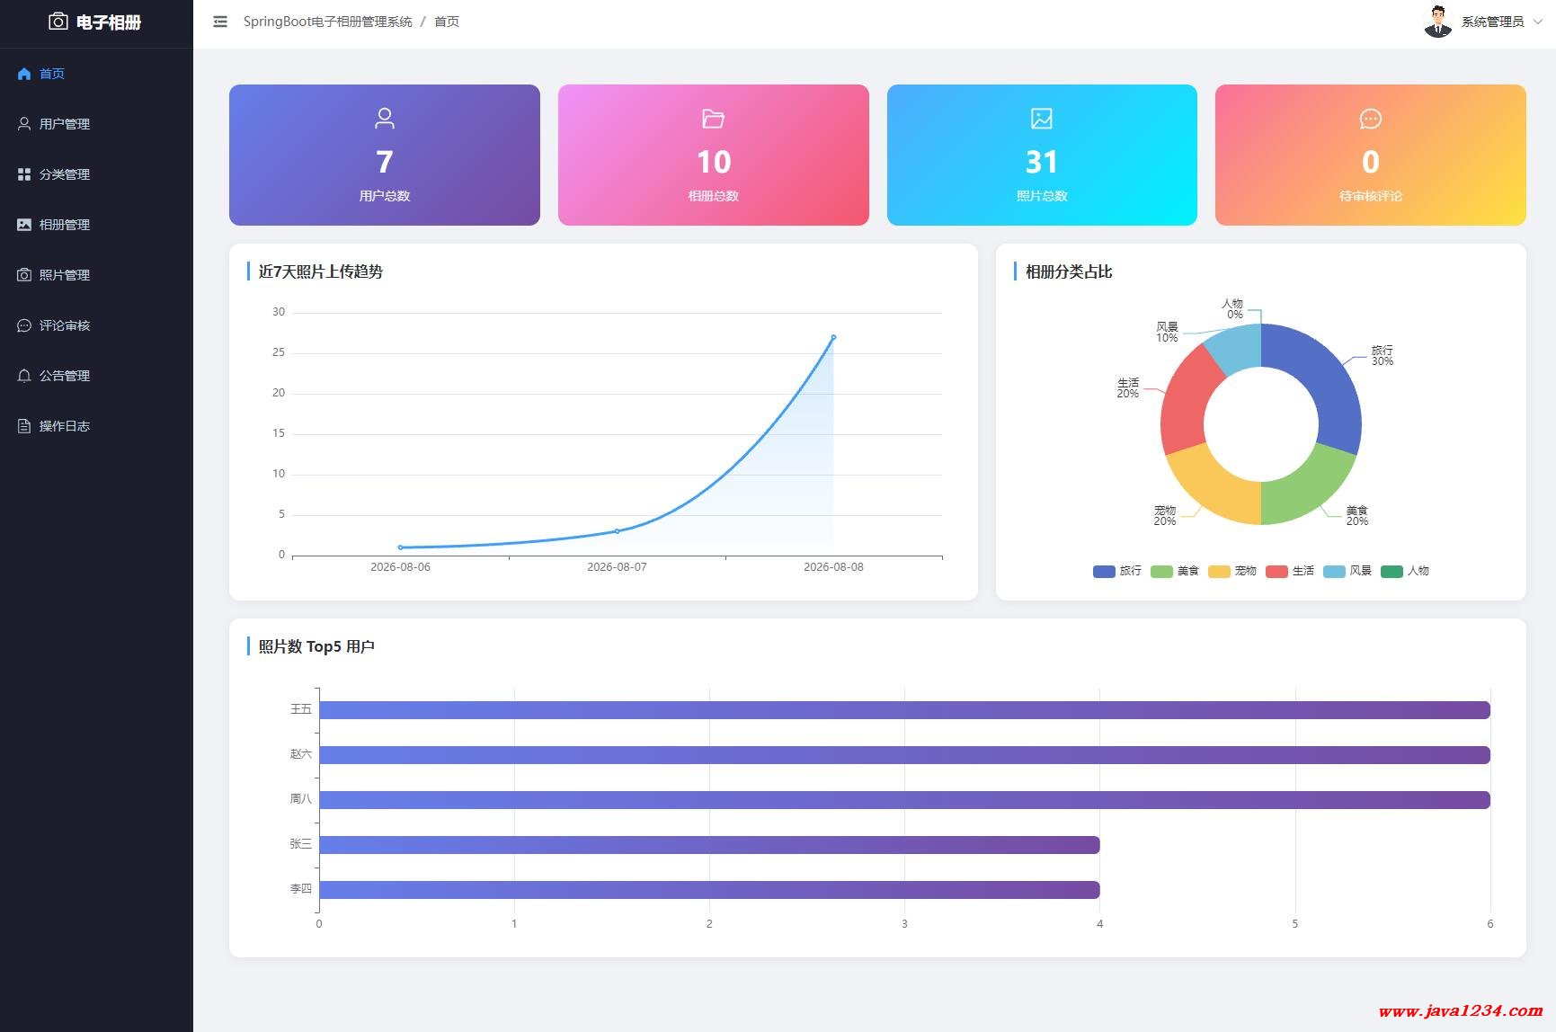Expand the 系统管理员 dropdown arrow
This screenshot has width=1556, height=1032.
pos(1537,22)
